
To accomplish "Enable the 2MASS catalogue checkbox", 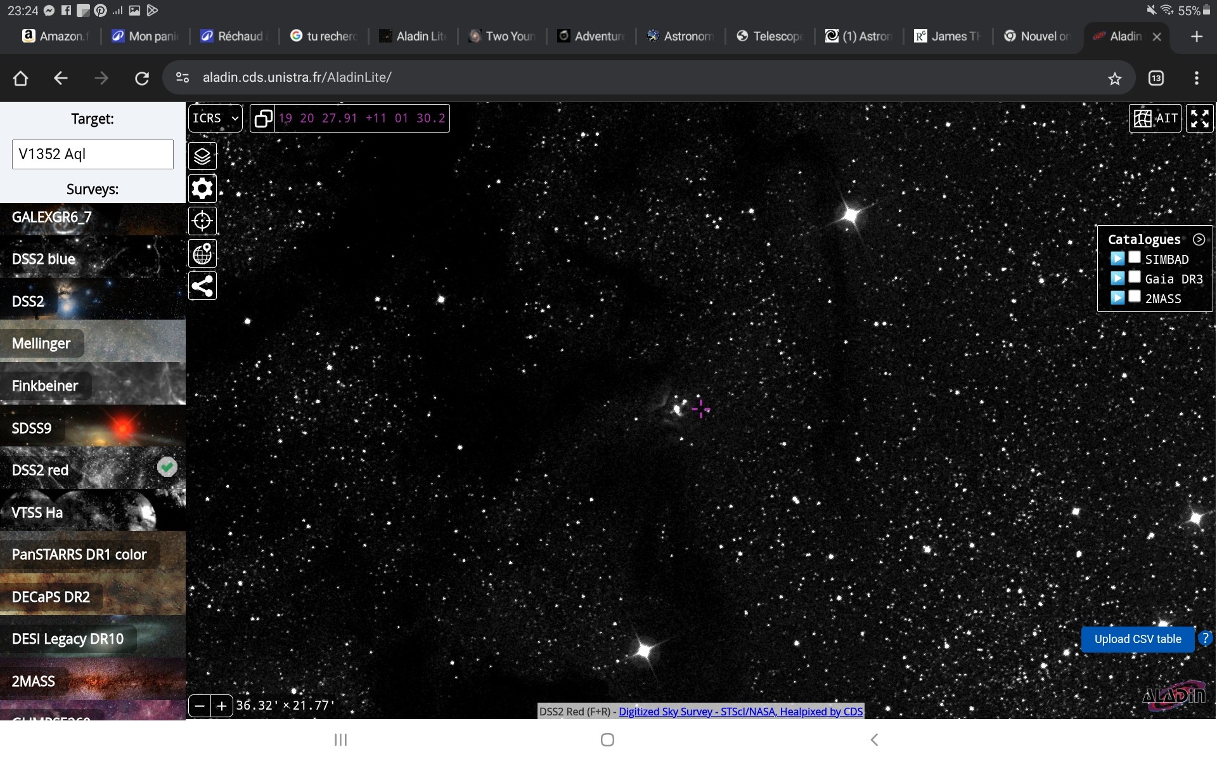I will 1135,297.
